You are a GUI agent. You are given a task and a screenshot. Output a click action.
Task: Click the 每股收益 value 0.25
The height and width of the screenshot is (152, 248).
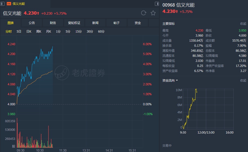(200, 66)
